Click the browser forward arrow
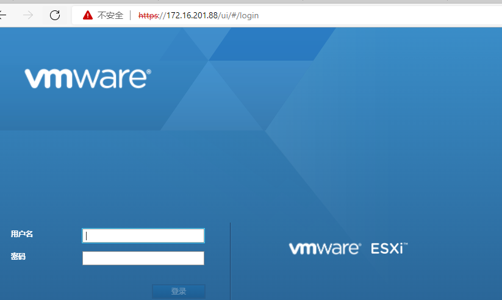This screenshot has width=502, height=300. click(28, 15)
